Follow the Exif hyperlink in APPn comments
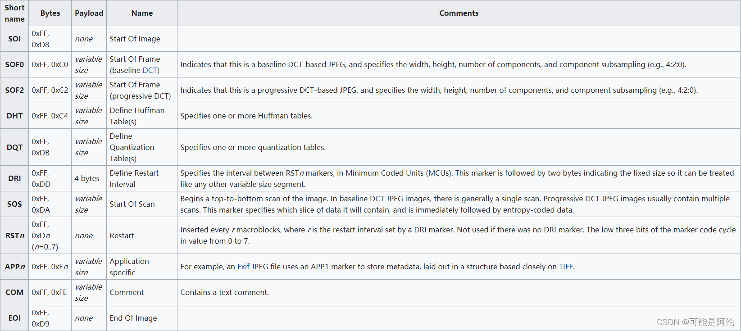The image size is (741, 331). tap(243, 267)
